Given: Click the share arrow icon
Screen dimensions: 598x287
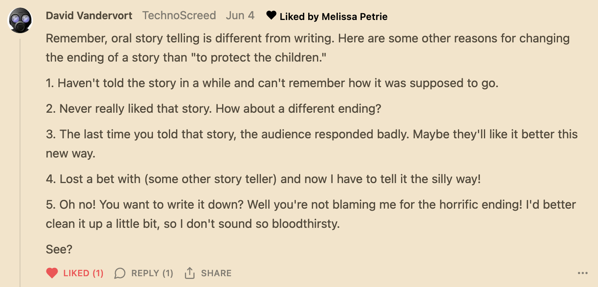Looking at the screenshot, I should [x=189, y=273].
